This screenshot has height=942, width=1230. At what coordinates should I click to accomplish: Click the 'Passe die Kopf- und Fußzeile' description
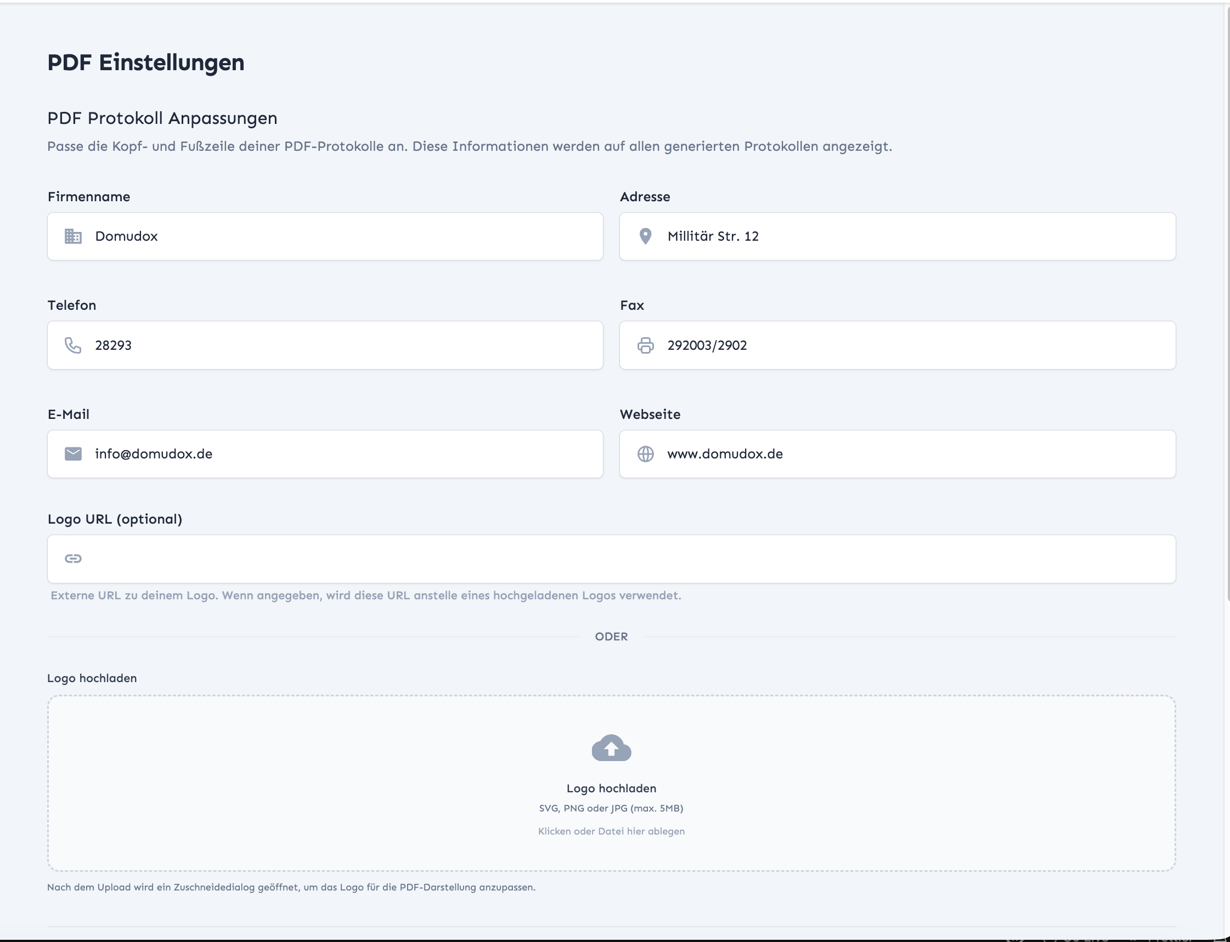click(x=470, y=146)
